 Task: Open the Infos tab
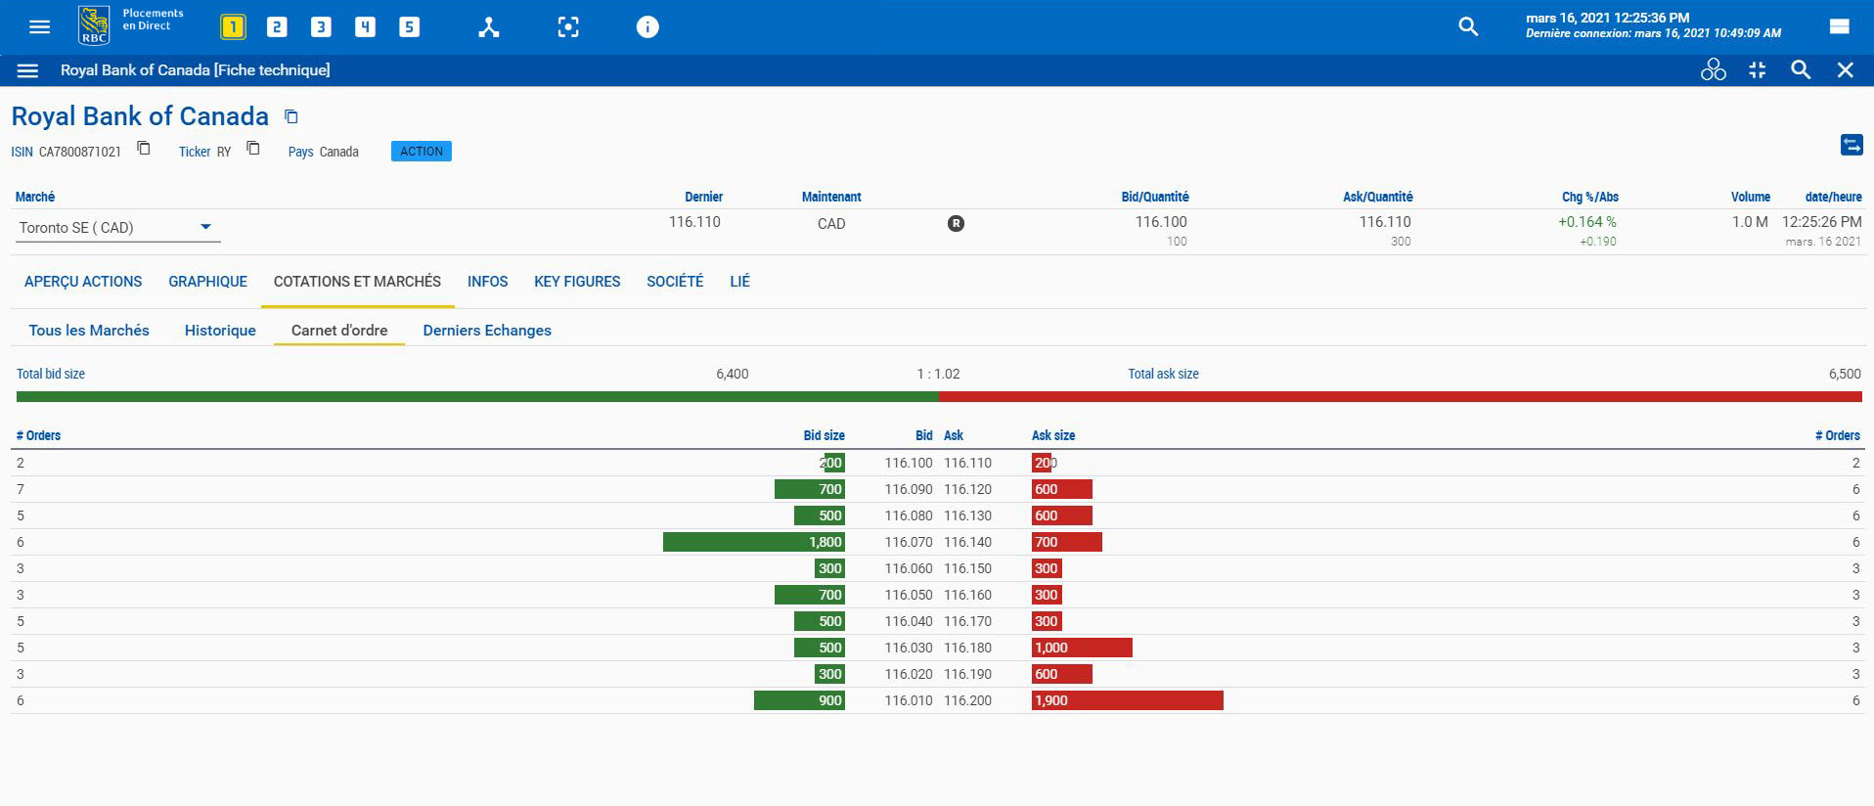[x=487, y=282]
